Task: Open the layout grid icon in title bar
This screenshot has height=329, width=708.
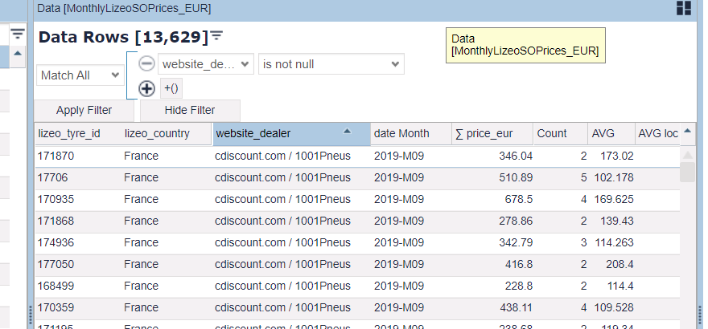Action: click(x=684, y=8)
